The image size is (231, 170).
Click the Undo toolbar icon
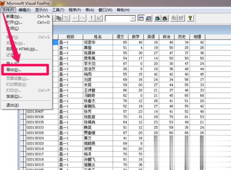coord(75,18)
